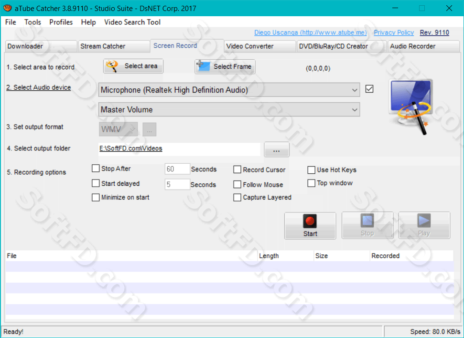Start the screen recording
Image resolution: width=464 pixels, height=338 pixels.
pyautogui.click(x=310, y=226)
